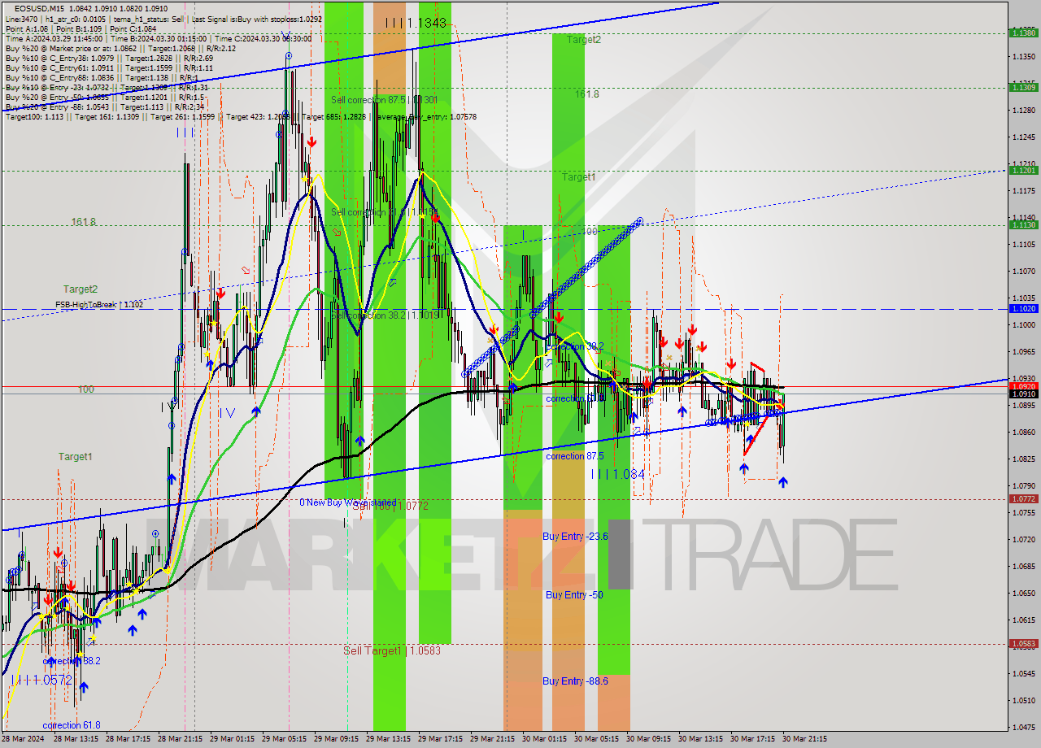This screenshot has width=1041, height=748.
Task: Click the 1.1000 price axis value
Action: 1024,325
